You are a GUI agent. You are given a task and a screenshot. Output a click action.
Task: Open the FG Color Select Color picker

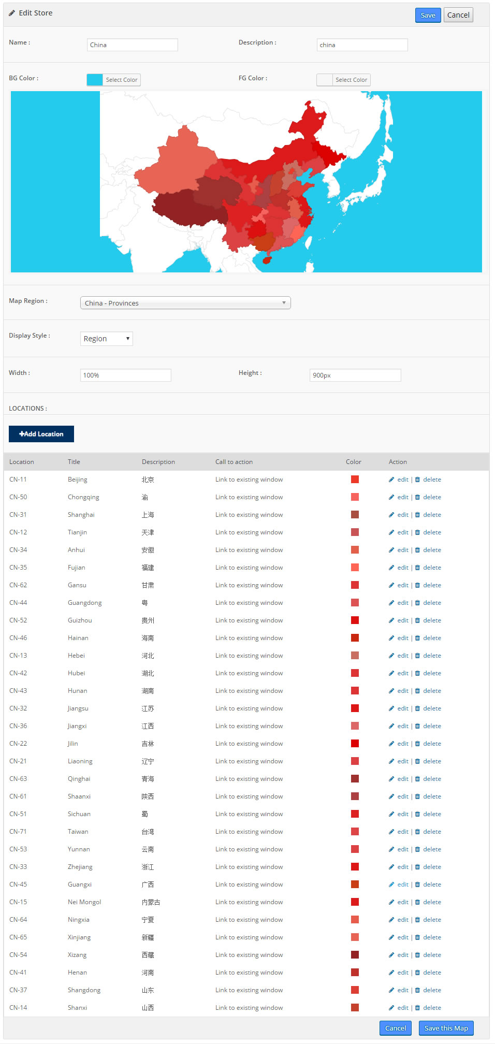coord(351,80)
